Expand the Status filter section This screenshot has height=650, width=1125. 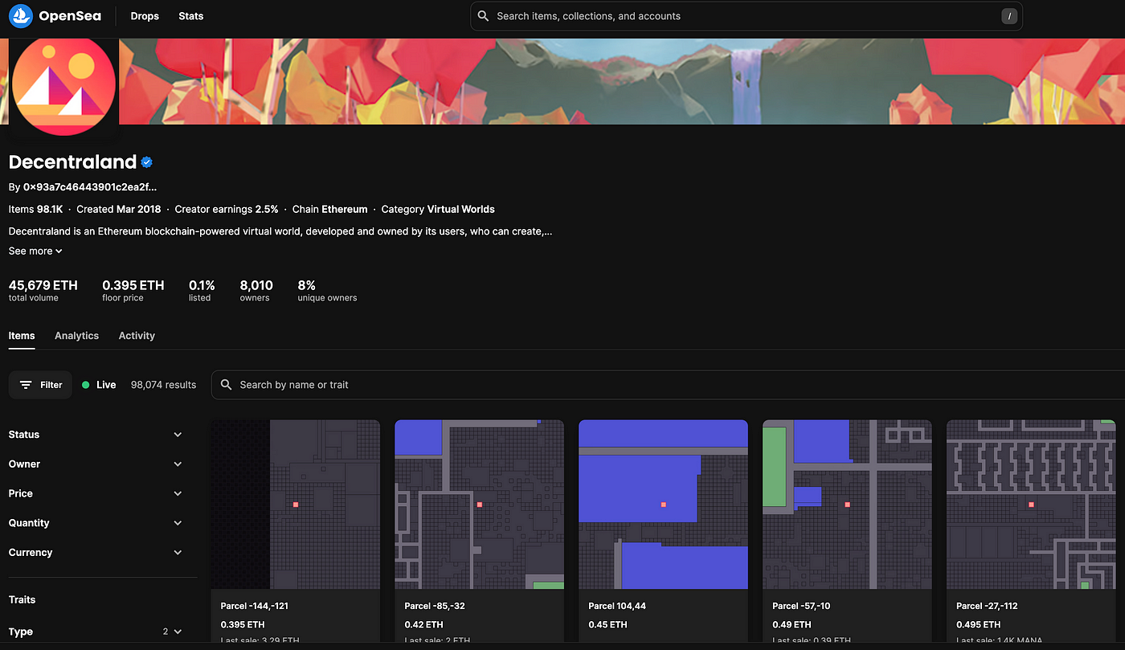point(96,435)
